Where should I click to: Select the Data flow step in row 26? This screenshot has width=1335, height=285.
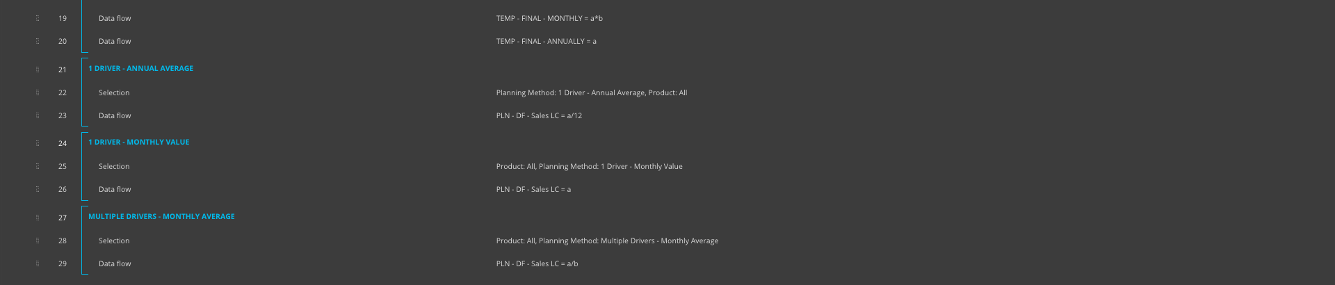(x=115, y=189)
